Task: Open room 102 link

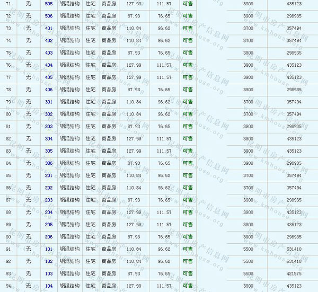Action: 49,261
